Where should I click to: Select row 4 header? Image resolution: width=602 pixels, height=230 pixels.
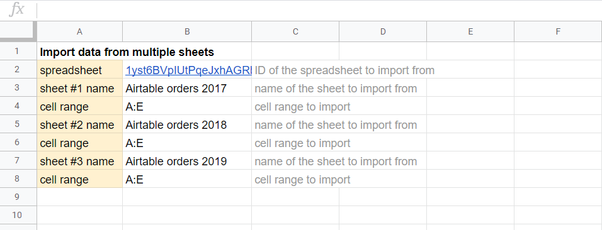pyautogui.click(x=18, y=106)
